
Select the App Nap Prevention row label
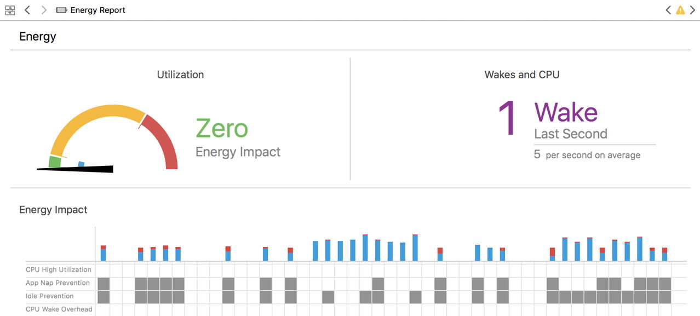tap(58, 283)
